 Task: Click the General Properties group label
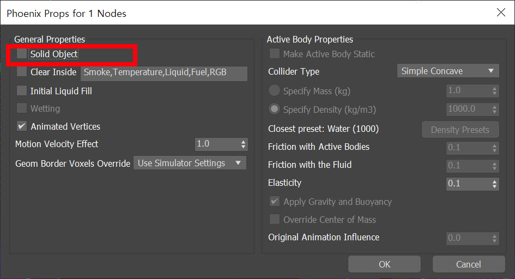point(50,39)
